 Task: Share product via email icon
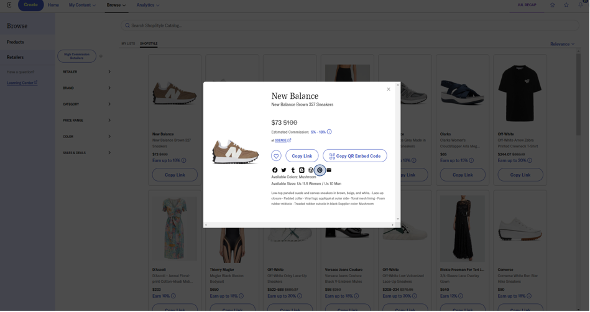329,170
